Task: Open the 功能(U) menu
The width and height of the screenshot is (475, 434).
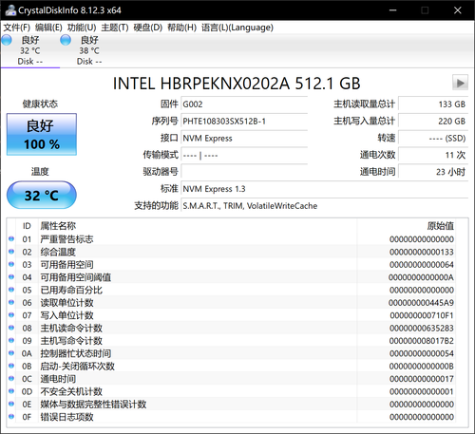Action: (82, 28)
